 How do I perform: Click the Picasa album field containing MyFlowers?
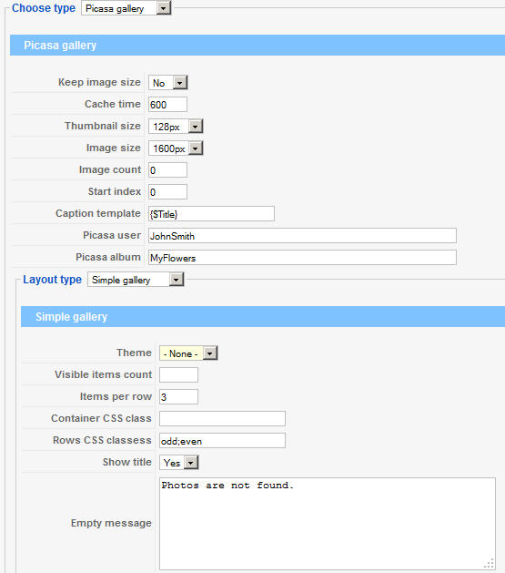coord(302,258)
